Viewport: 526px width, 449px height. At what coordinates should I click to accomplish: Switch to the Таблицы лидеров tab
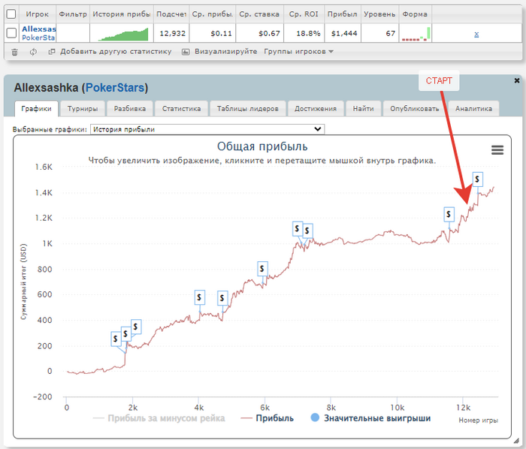pyautogui.click(x=247, y=109)
